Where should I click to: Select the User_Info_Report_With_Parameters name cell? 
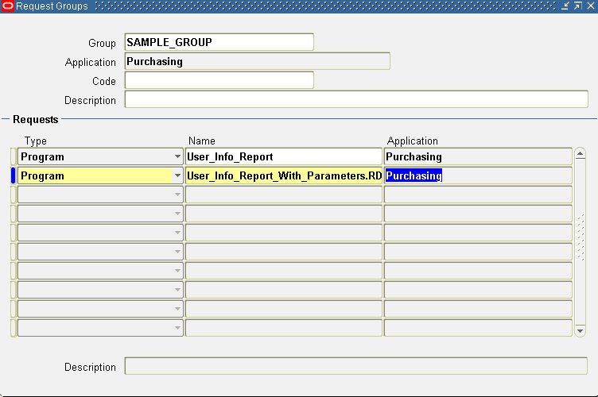pos(283,175)
